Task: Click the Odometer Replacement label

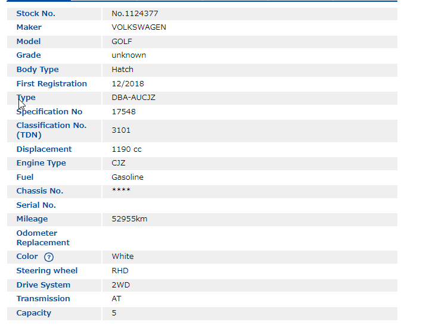Action: click(43, 238)
